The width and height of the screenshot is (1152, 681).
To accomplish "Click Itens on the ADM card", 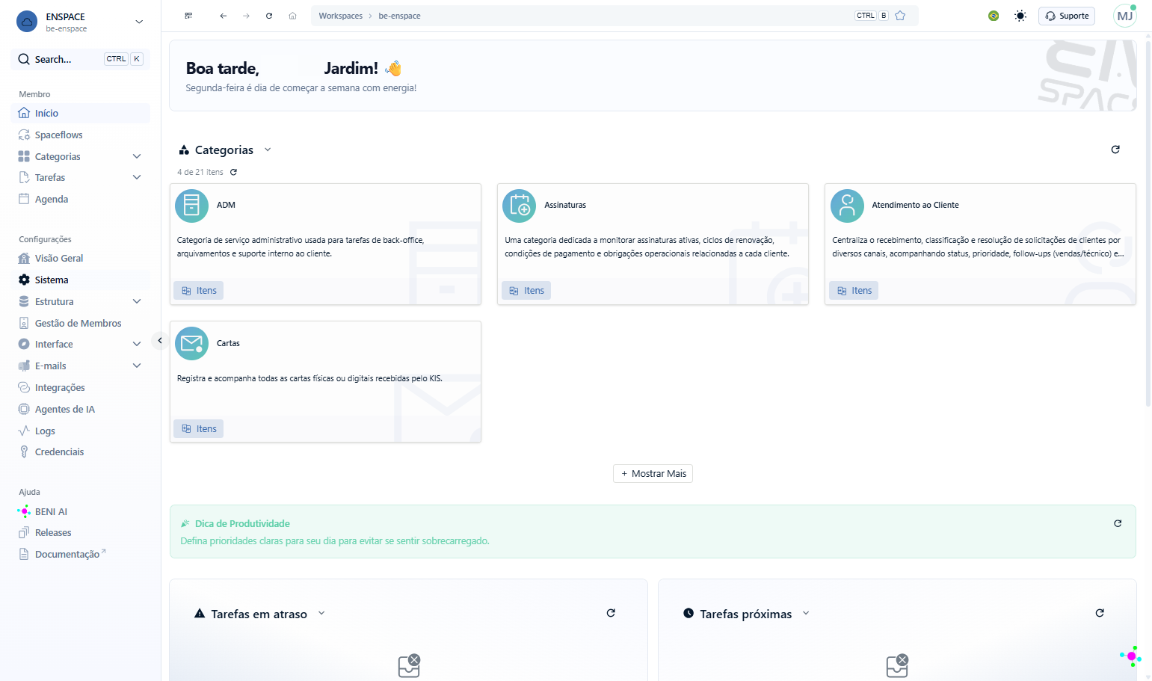I will click(199, 291).
